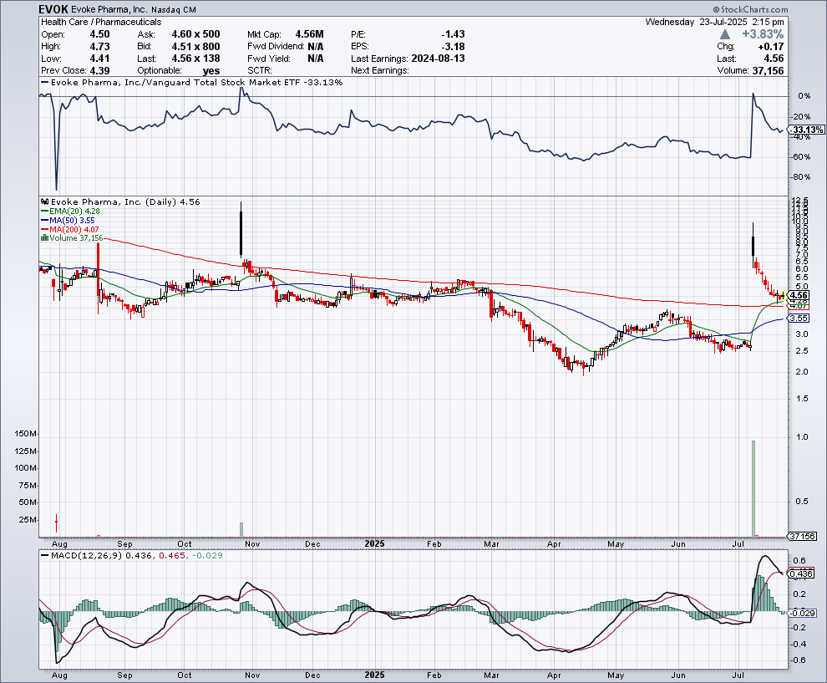
Task: Click the -33.13% relative strength axis tag
Action: click(x=806, y=130)
